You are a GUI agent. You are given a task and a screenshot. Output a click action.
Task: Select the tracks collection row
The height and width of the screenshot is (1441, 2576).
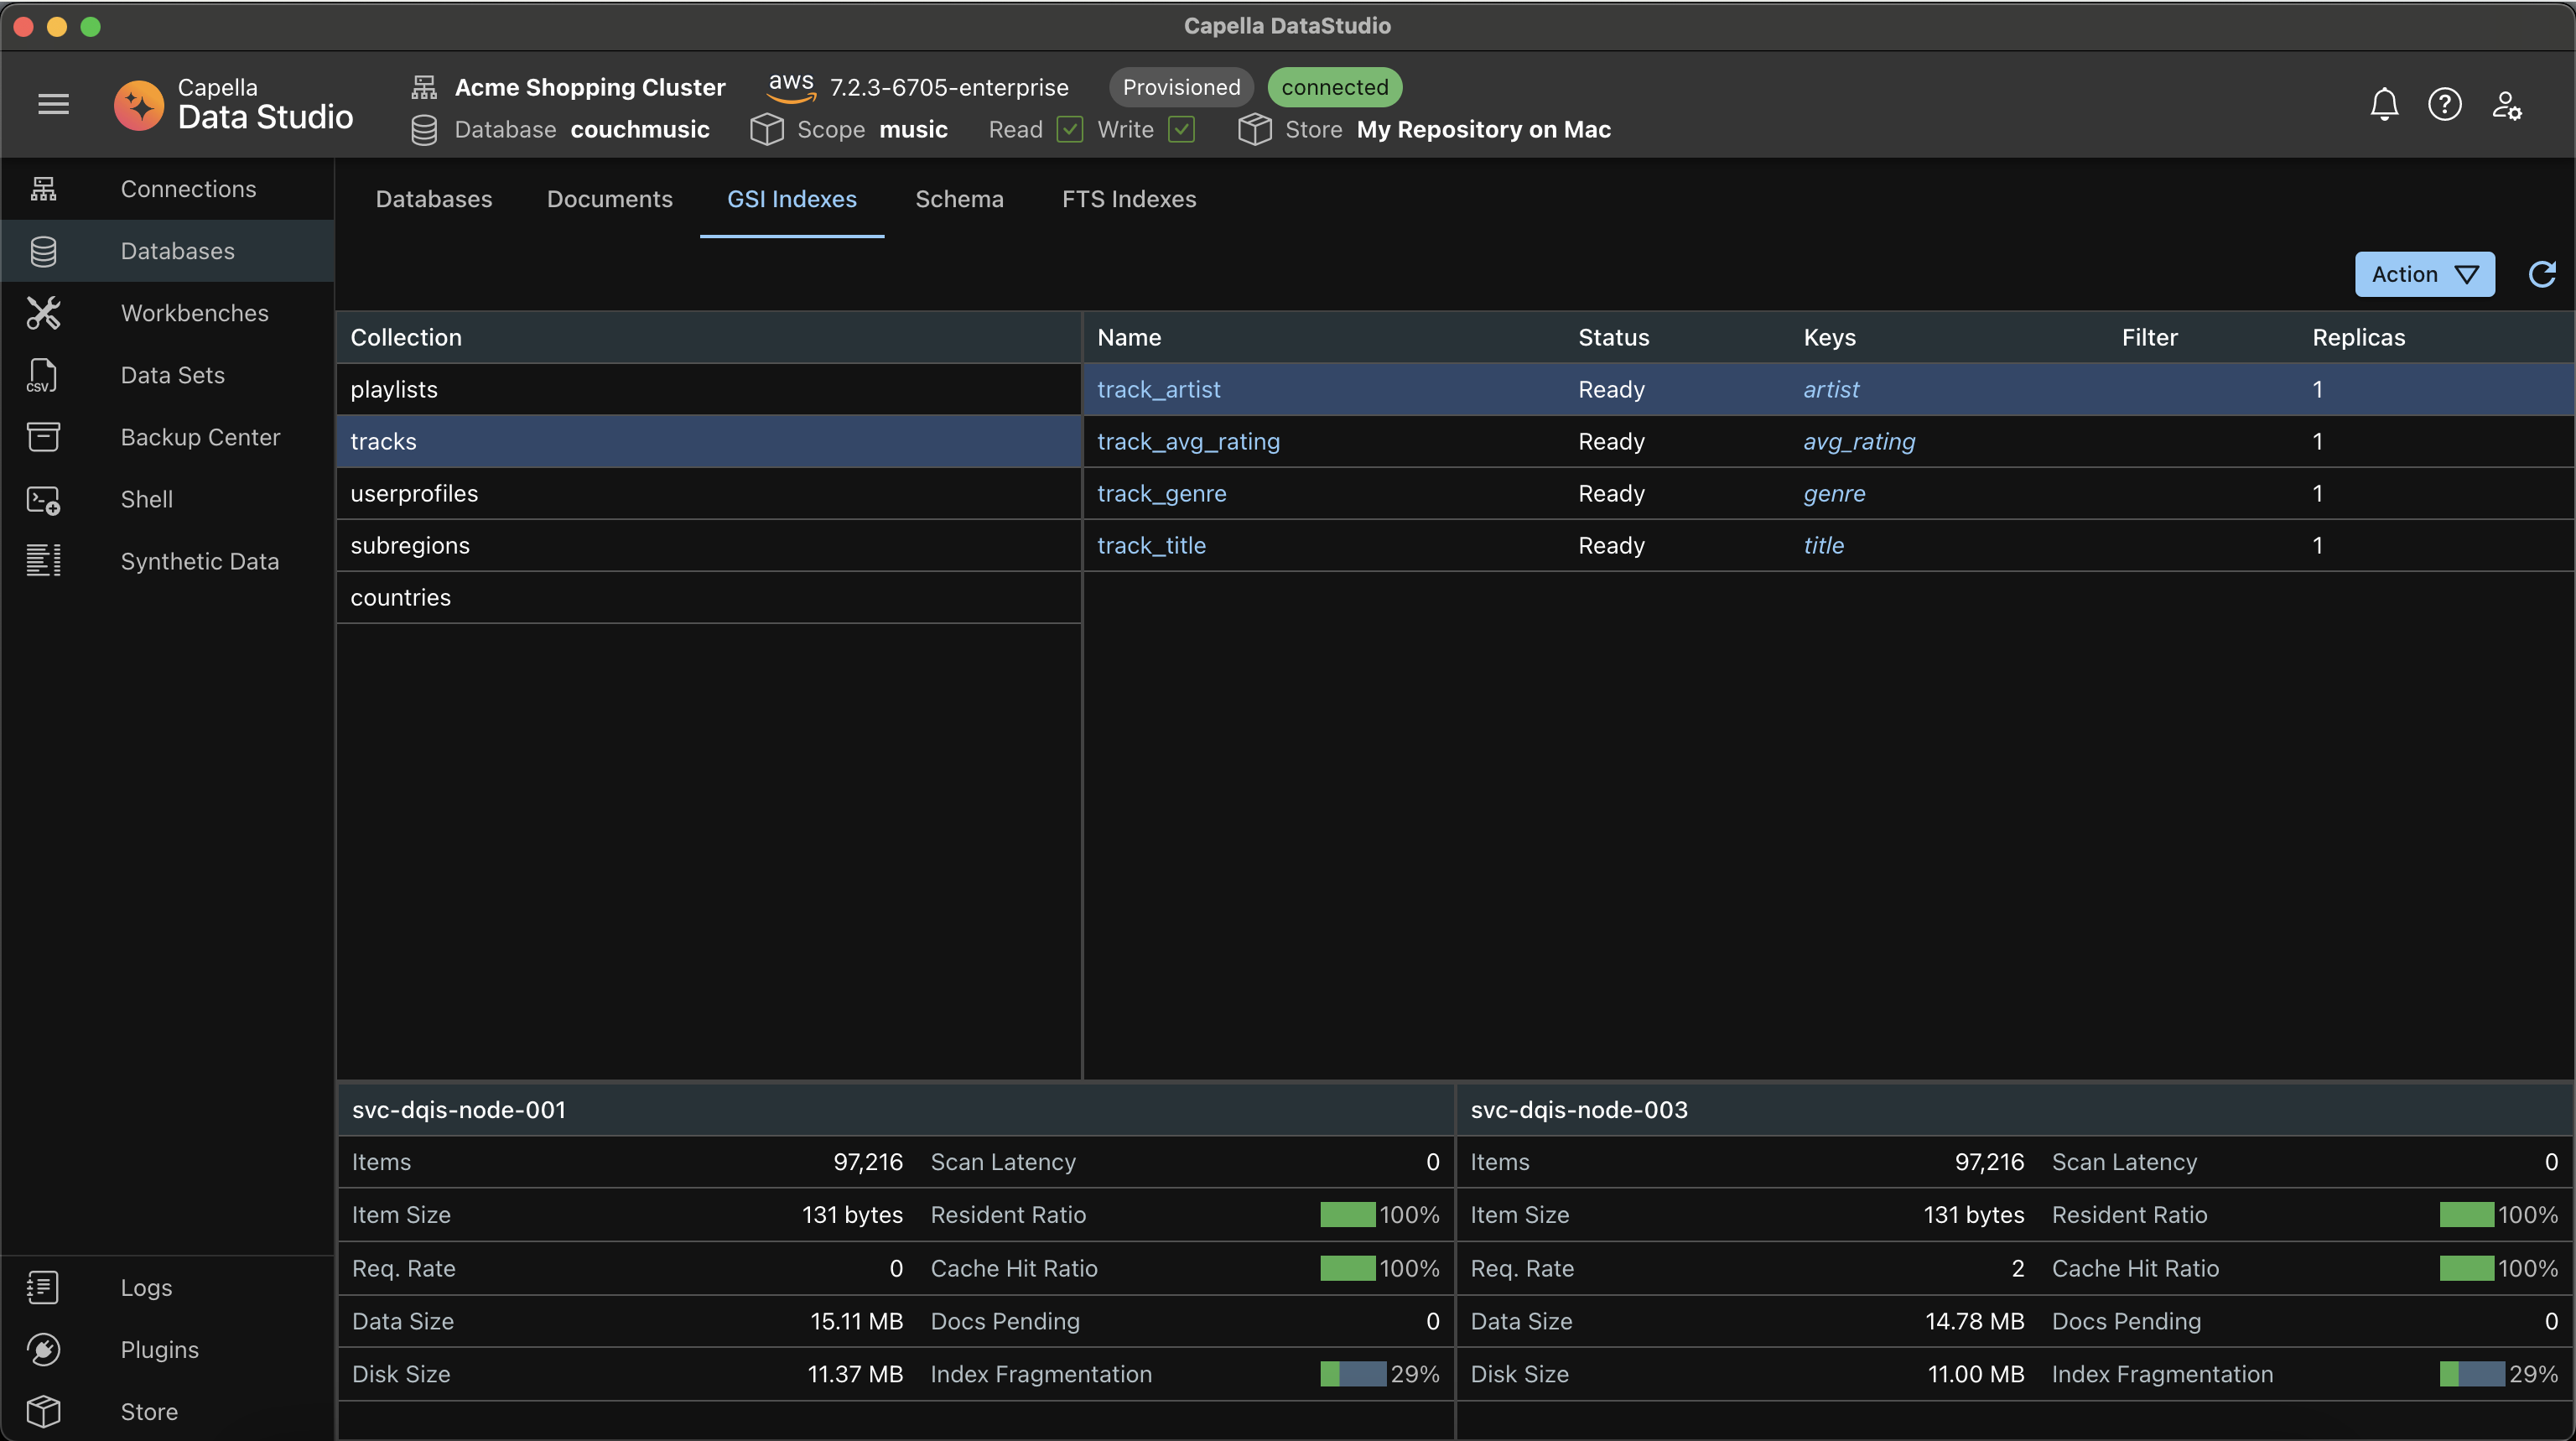pos(709,441)
